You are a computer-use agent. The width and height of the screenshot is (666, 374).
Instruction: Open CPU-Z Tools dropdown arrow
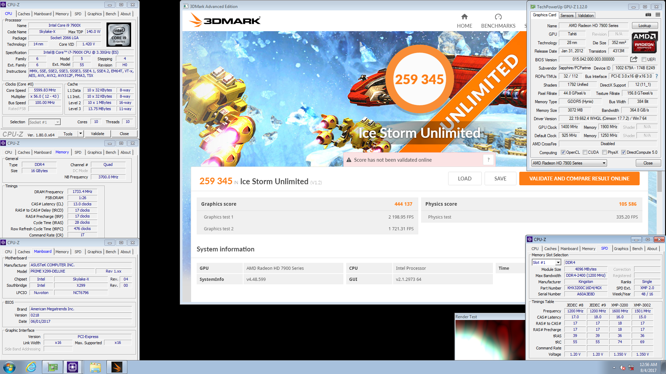pos(80,134)
